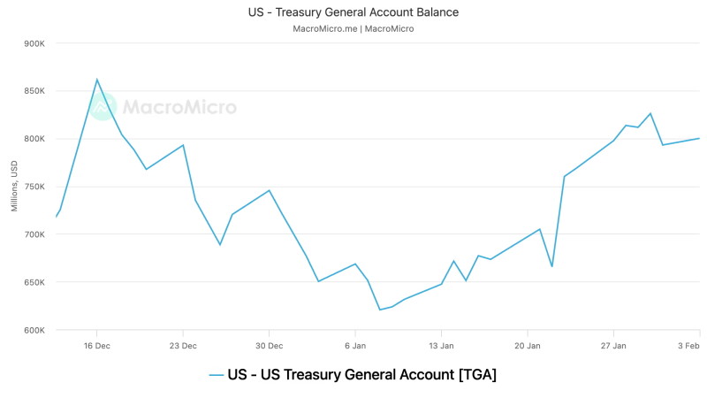The height and width of the screenshot is (398, 707).
Task: Select the 13 Jan axis label
Action: pos(441,346)
